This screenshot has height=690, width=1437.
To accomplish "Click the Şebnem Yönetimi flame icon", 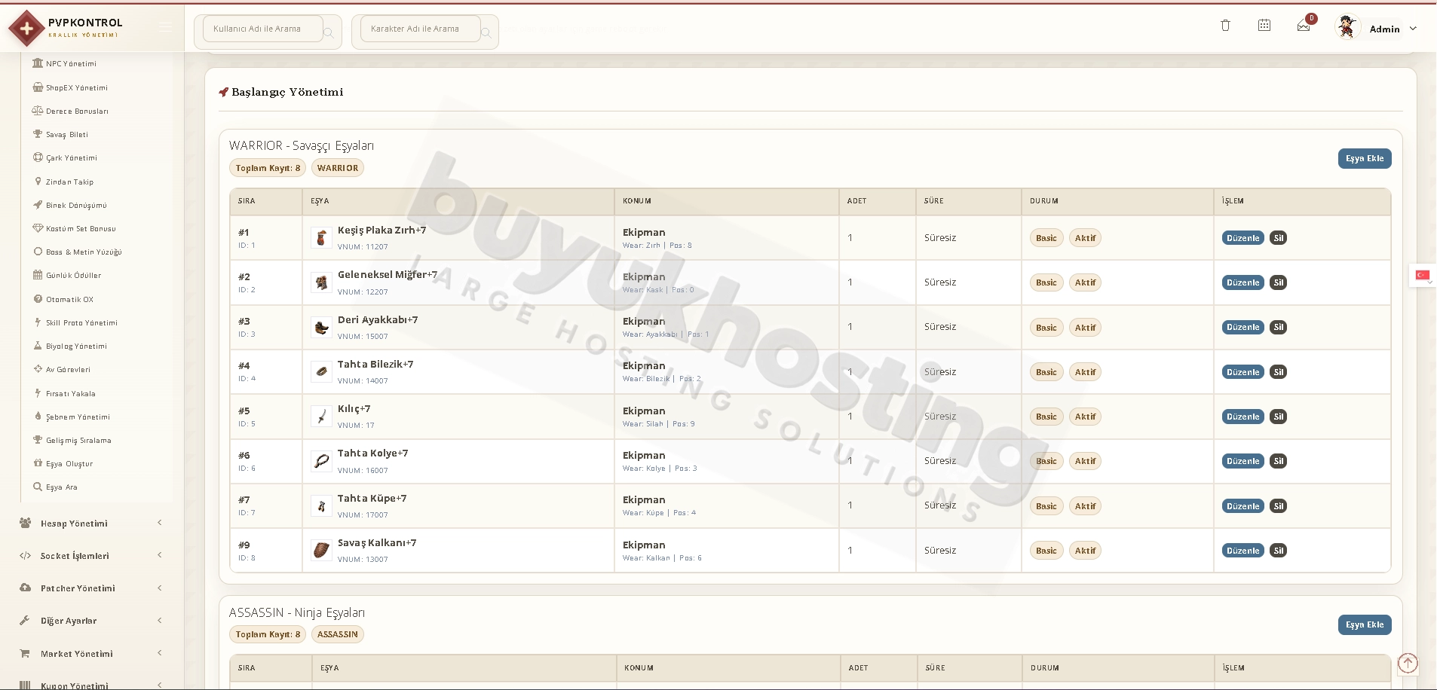I will click(38, 417).
